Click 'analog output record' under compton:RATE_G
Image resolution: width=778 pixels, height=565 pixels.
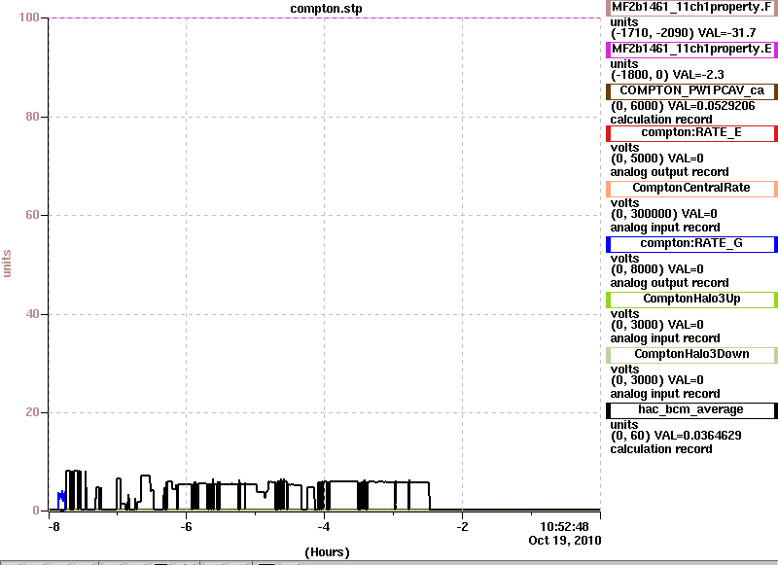tap(670, 283)
